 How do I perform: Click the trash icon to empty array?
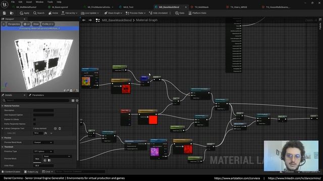pyautogui.click(x=60, y=129)
